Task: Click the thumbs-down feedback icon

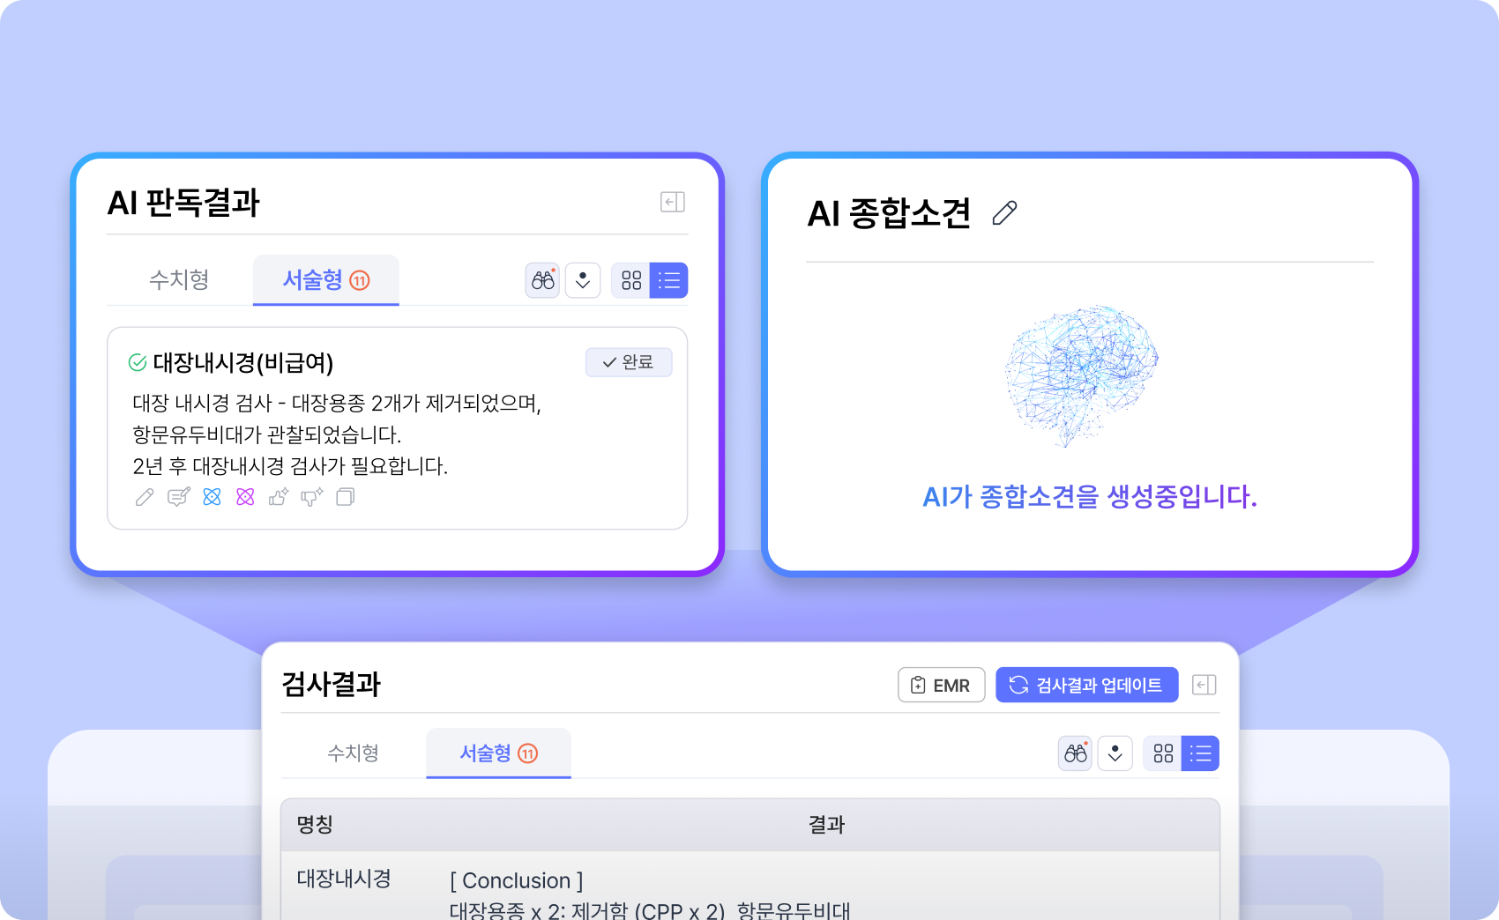Action: point(312,497)
